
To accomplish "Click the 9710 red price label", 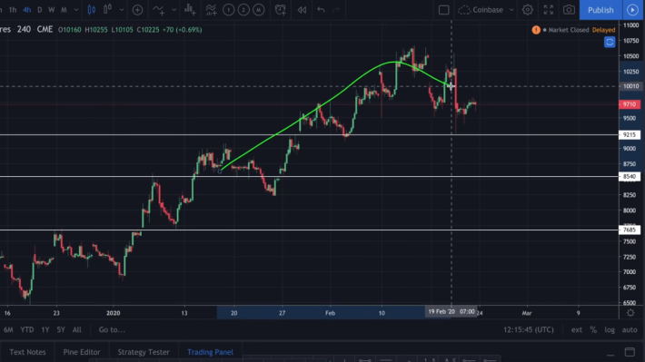I will coord(630,104).
